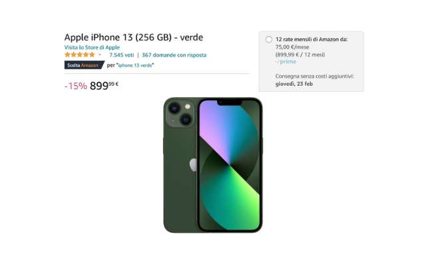
Task: Open the Visita lo Store di Apple link
Action: [x=92, y=47]
